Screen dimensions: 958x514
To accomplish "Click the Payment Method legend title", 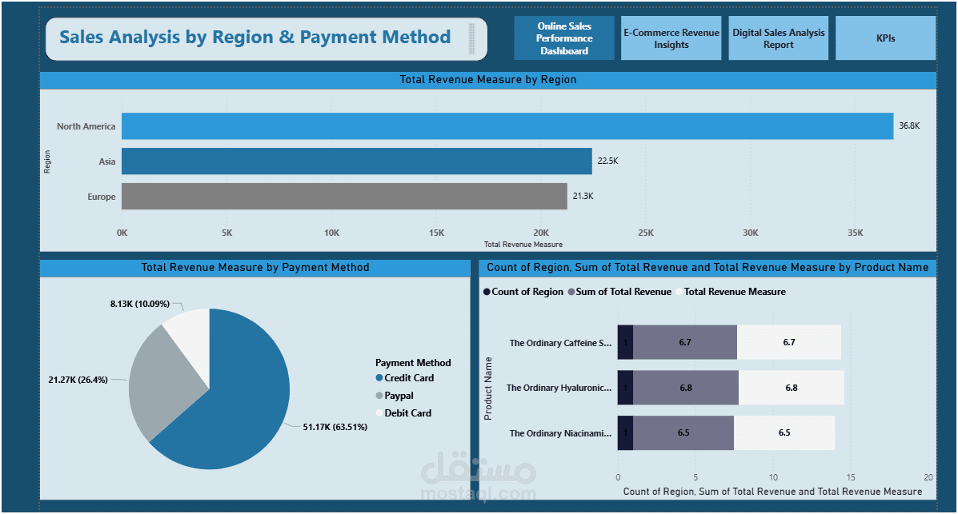I will (413, 363).
